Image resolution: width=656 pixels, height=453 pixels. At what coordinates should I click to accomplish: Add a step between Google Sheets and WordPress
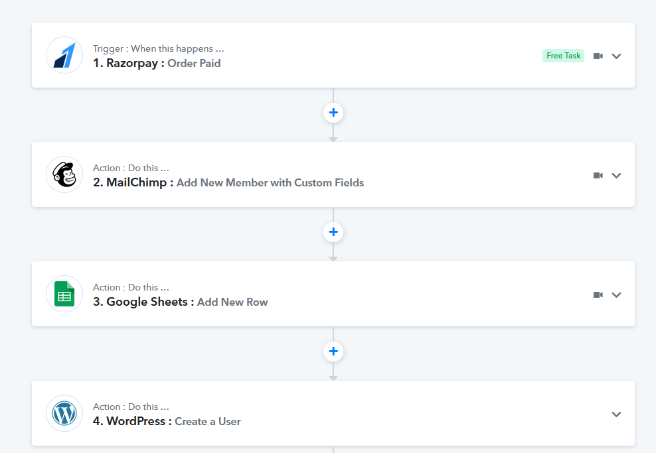333,352
